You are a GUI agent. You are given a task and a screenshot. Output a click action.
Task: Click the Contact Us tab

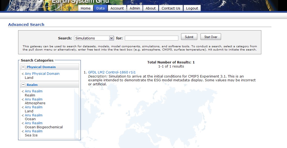pyautogui.click(x=171, y=8)
